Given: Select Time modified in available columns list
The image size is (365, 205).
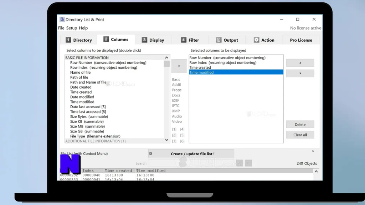Looking at the screenshot, I should [x=82, y=102].
